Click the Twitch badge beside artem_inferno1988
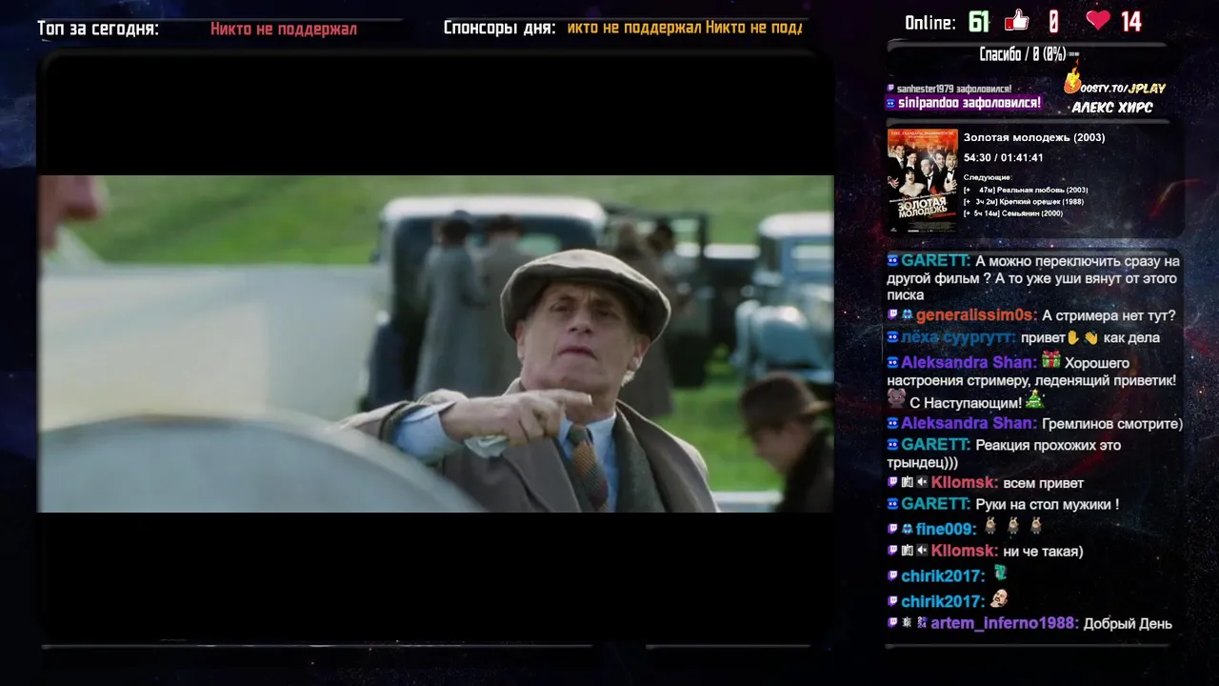 892,623
